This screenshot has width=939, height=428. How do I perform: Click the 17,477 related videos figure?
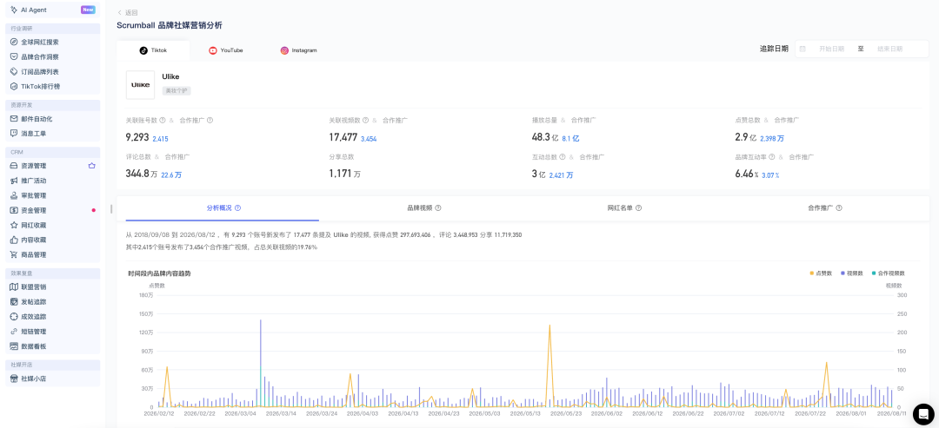coord(343,137)
